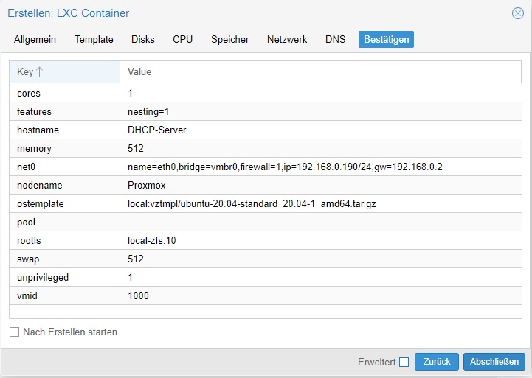
Task: Select the ostemplate ubuntu-20.04 row
Action: pyautogui.click(x=266, y=203)
